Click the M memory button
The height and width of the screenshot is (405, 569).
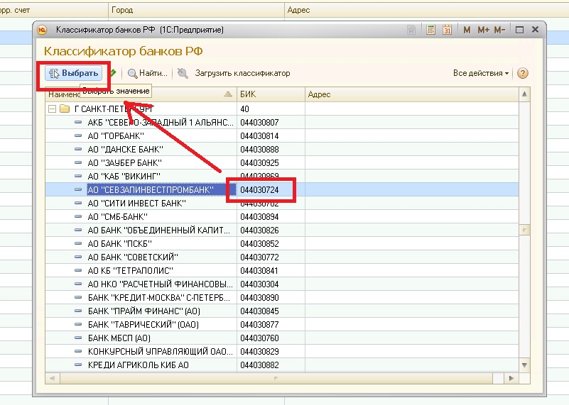(x=467, y=30)
